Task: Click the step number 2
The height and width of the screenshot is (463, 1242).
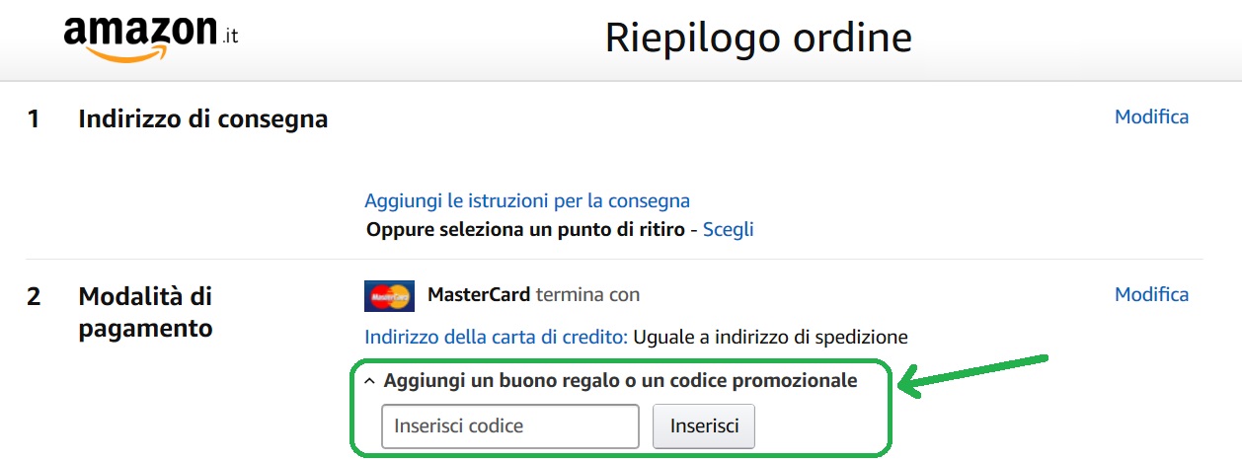Action: point(34,296)
